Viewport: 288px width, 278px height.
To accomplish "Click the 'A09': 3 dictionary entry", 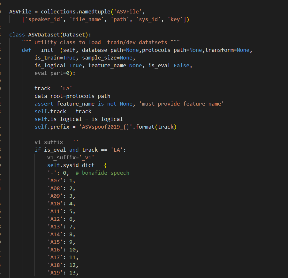I will pos(61,196).
